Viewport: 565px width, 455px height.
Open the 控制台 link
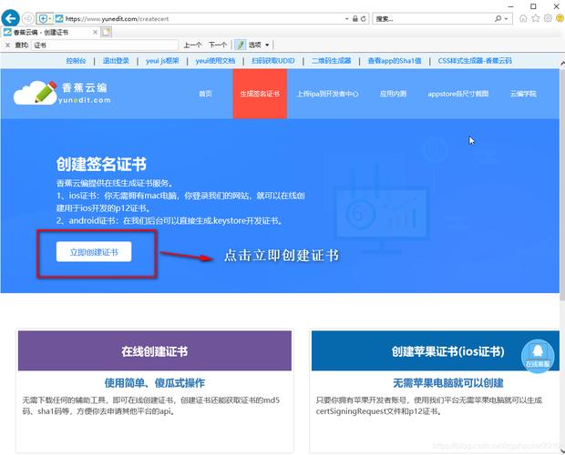[76, 61]
